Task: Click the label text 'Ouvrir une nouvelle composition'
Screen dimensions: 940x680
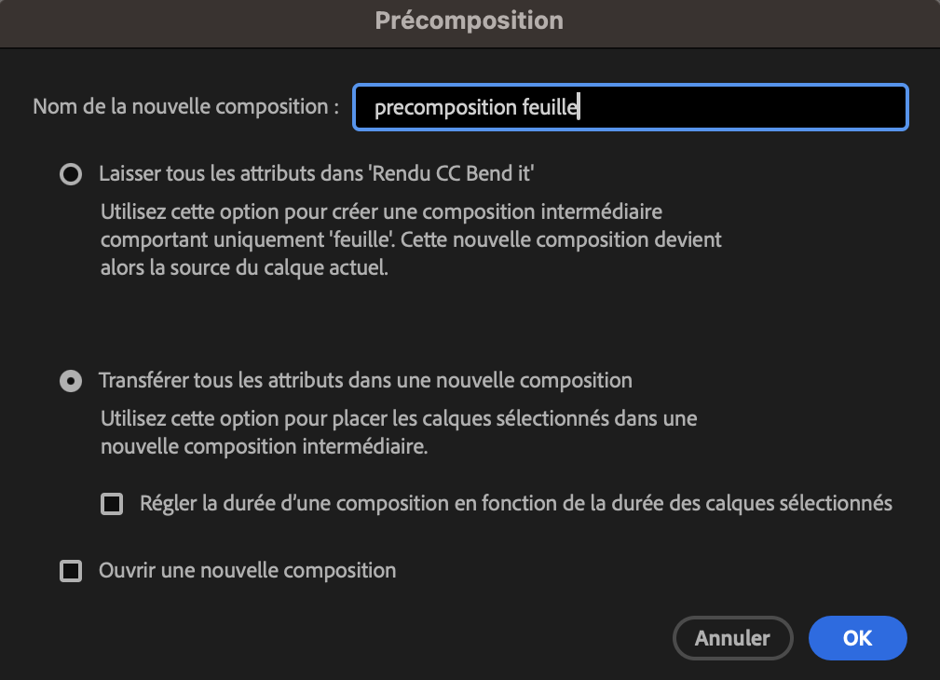Action: coord(248,570)
